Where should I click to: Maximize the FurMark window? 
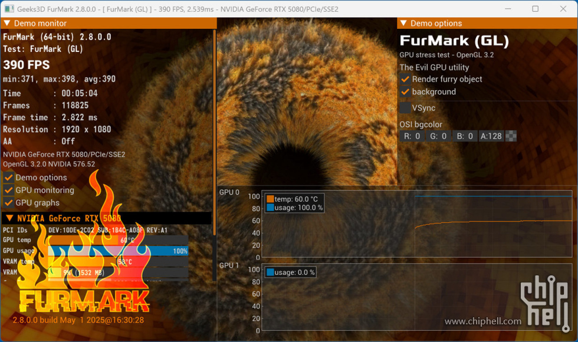[x=535, y=9]
